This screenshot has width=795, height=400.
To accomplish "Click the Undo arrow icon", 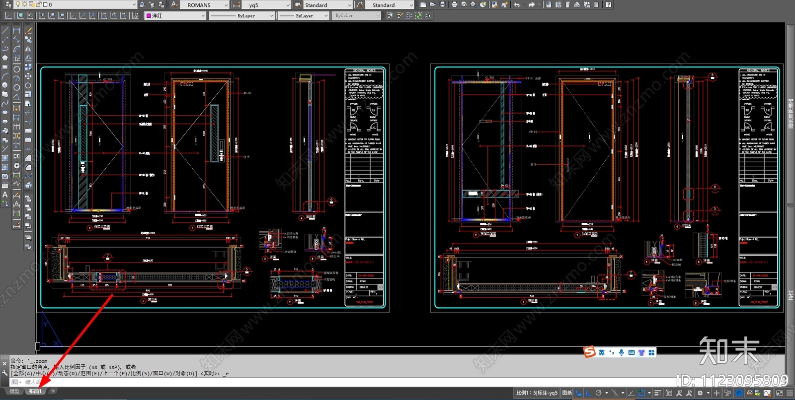I will [x=517, y=4].
